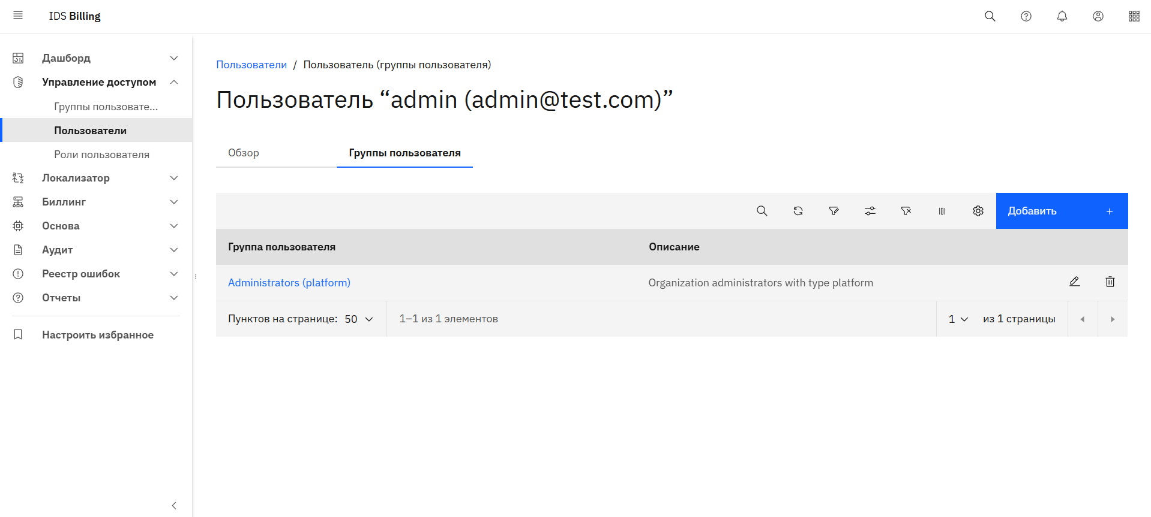The height and width of the screenshot is (517, 1151).
Task: Refresh the user groups table
Action: [x=798, y=211]
